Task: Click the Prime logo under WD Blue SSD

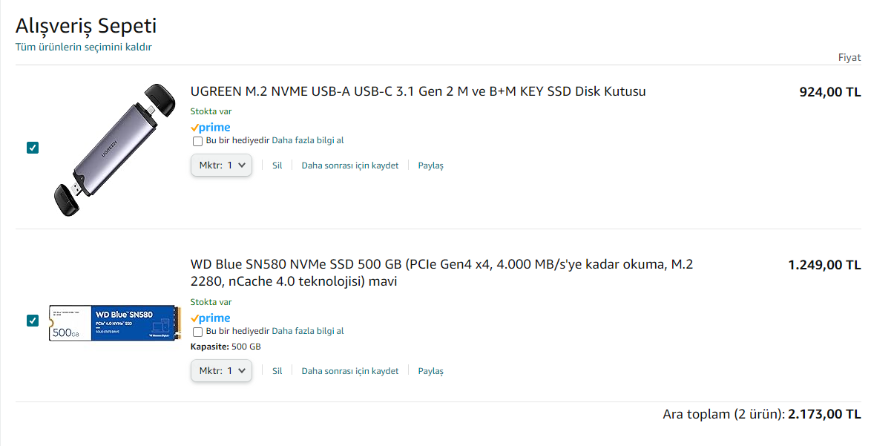Action: click(x=210, y=318)
